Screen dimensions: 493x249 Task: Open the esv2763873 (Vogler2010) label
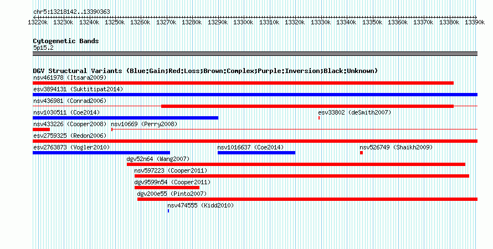71,147
